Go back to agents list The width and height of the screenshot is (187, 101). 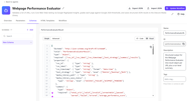click(11, 2)
